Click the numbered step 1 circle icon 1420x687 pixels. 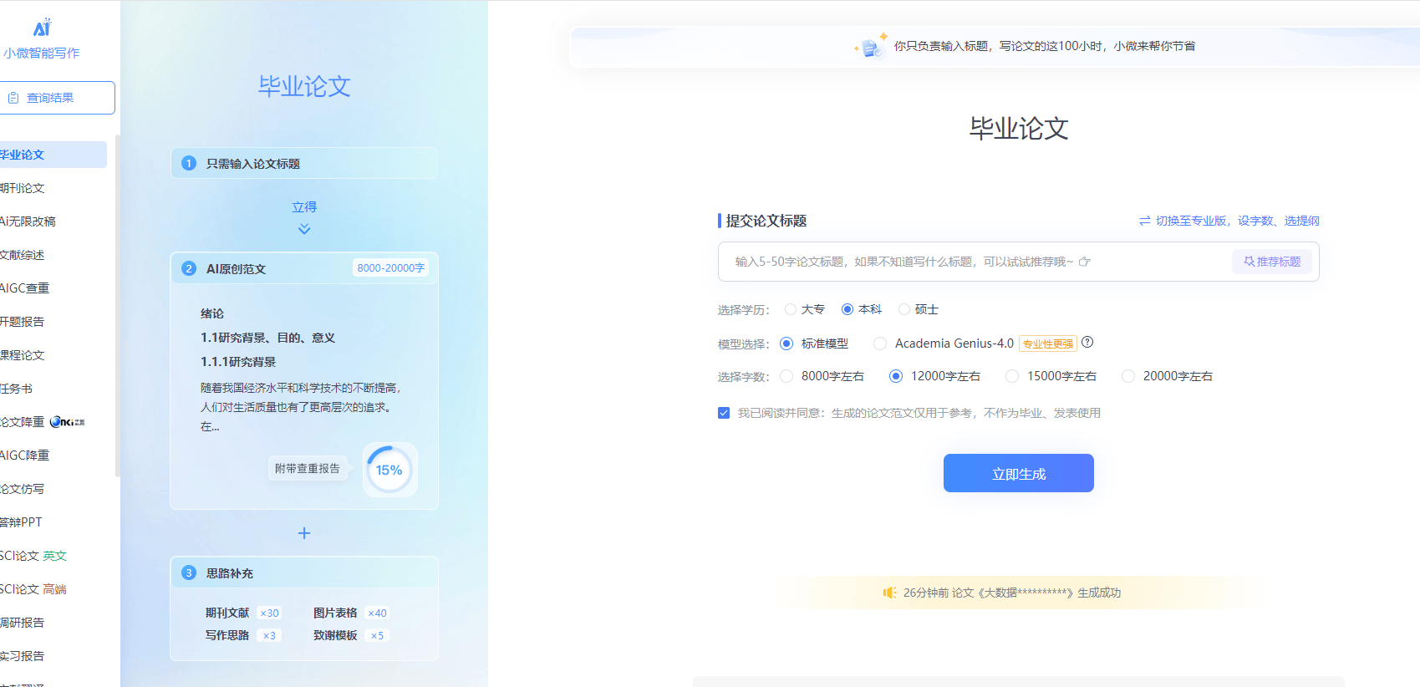189,163
